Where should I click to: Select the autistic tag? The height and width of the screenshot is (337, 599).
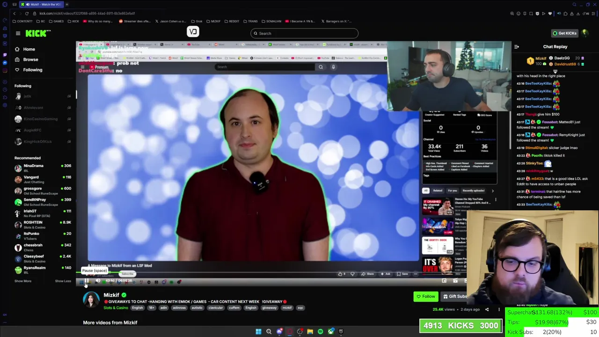click(x=197, y=308)
